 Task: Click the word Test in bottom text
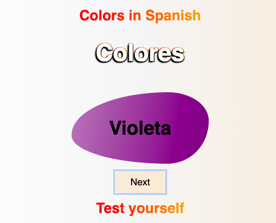110,208
